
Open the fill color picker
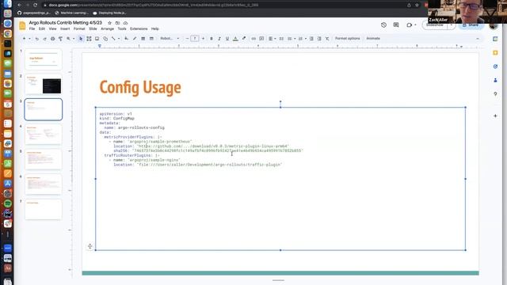point(127,39)
